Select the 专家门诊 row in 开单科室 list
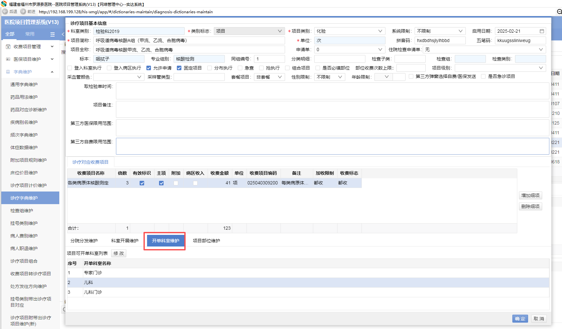 (x=308, y=273)
